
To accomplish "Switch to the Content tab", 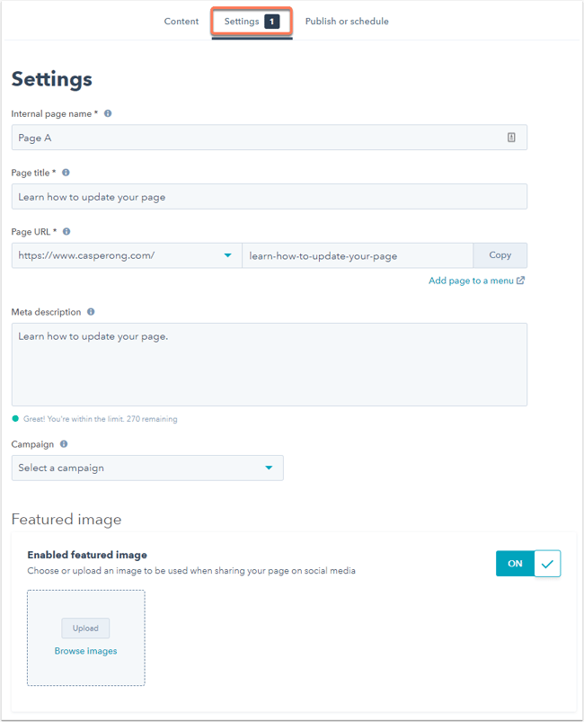I will [x=181, y=22].
